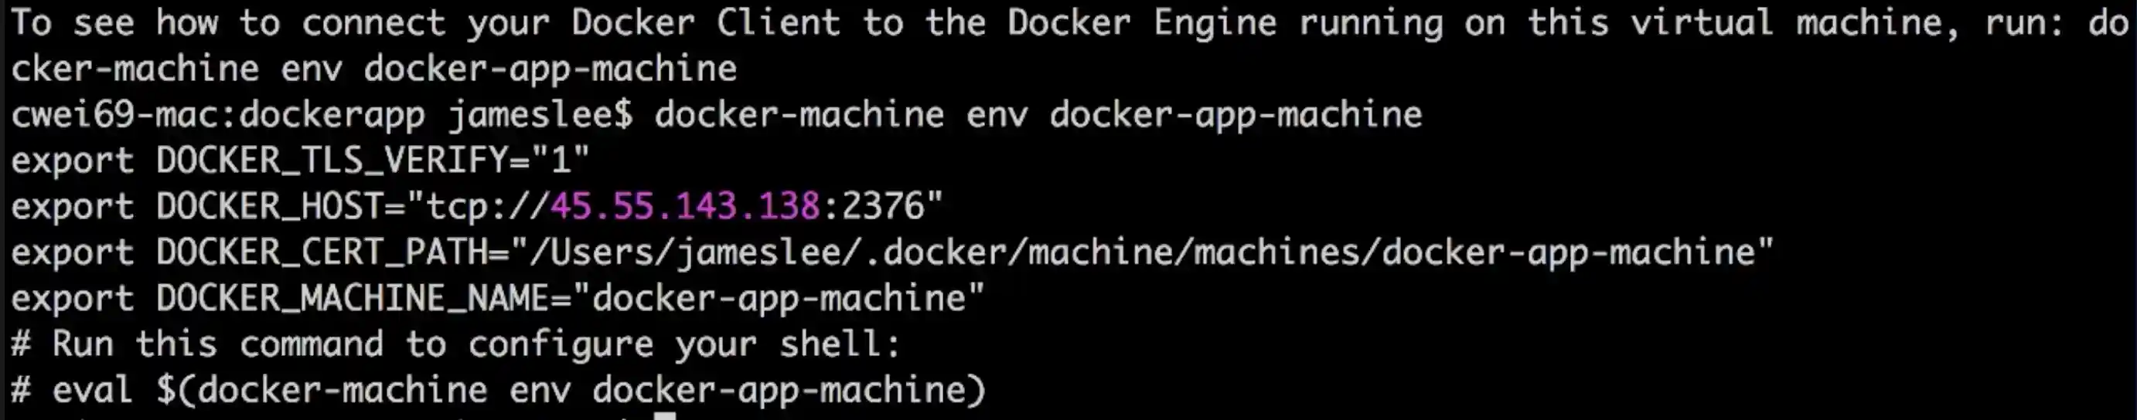Click the quoted "1" value of DOCKER_TLS_VERIFY

561,161
